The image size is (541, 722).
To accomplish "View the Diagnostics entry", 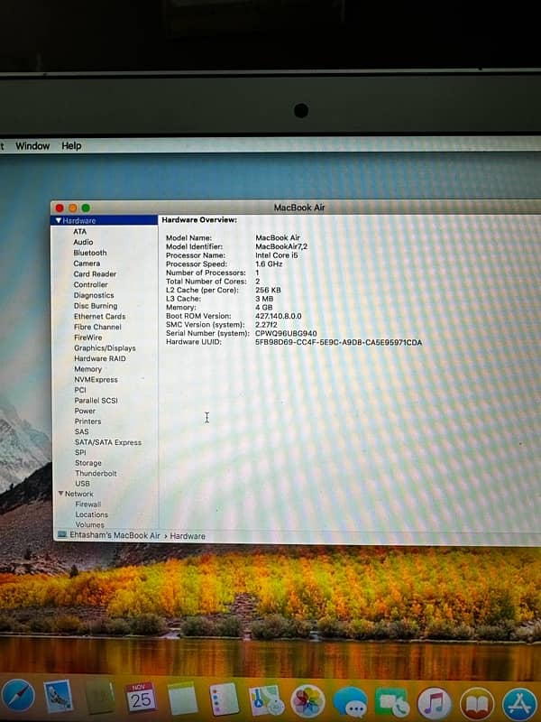I will [94, 295].
